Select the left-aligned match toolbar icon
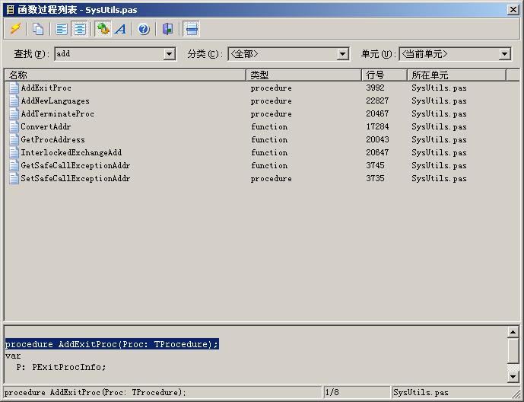The image size is (524, 402). [62, 29]
